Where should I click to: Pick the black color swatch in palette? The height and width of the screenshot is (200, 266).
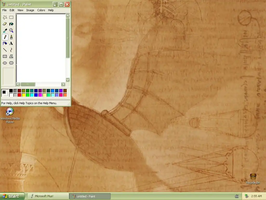pyautogui.click(x=11, y=91)
